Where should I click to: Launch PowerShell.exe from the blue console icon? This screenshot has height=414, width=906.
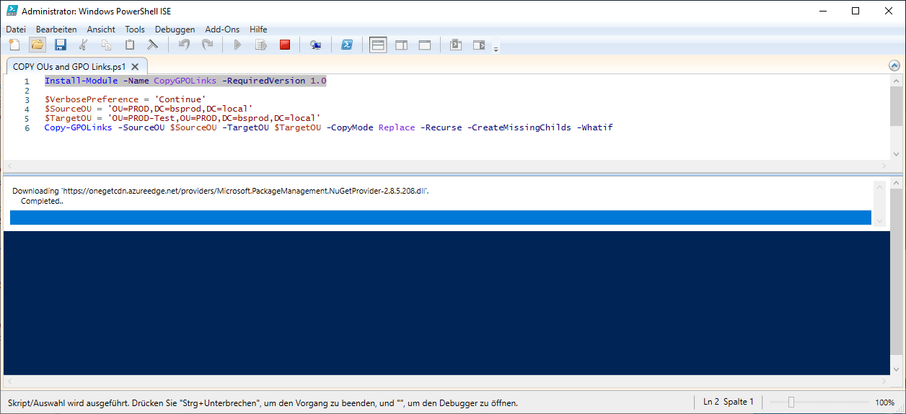(347, 45)
